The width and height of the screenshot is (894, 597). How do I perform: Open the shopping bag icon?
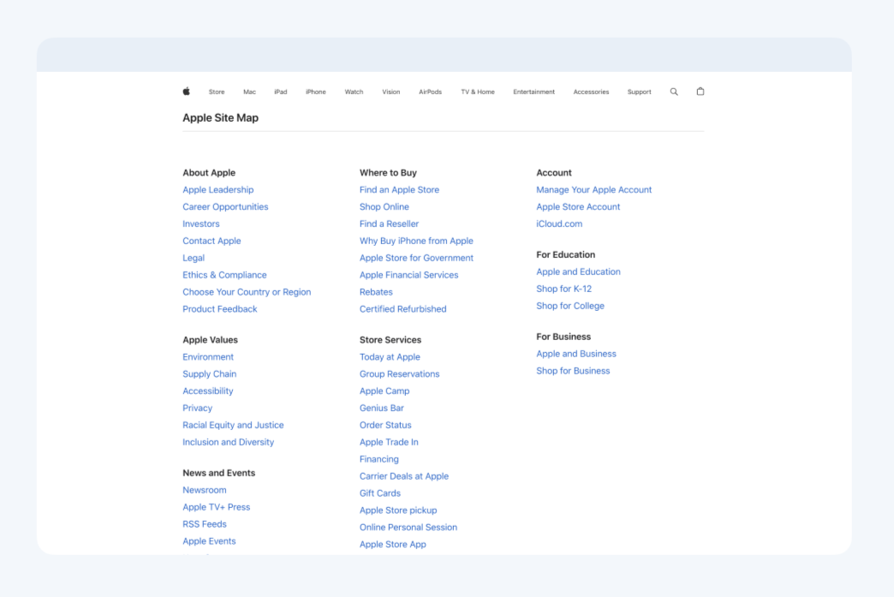[x=700, y=92]
